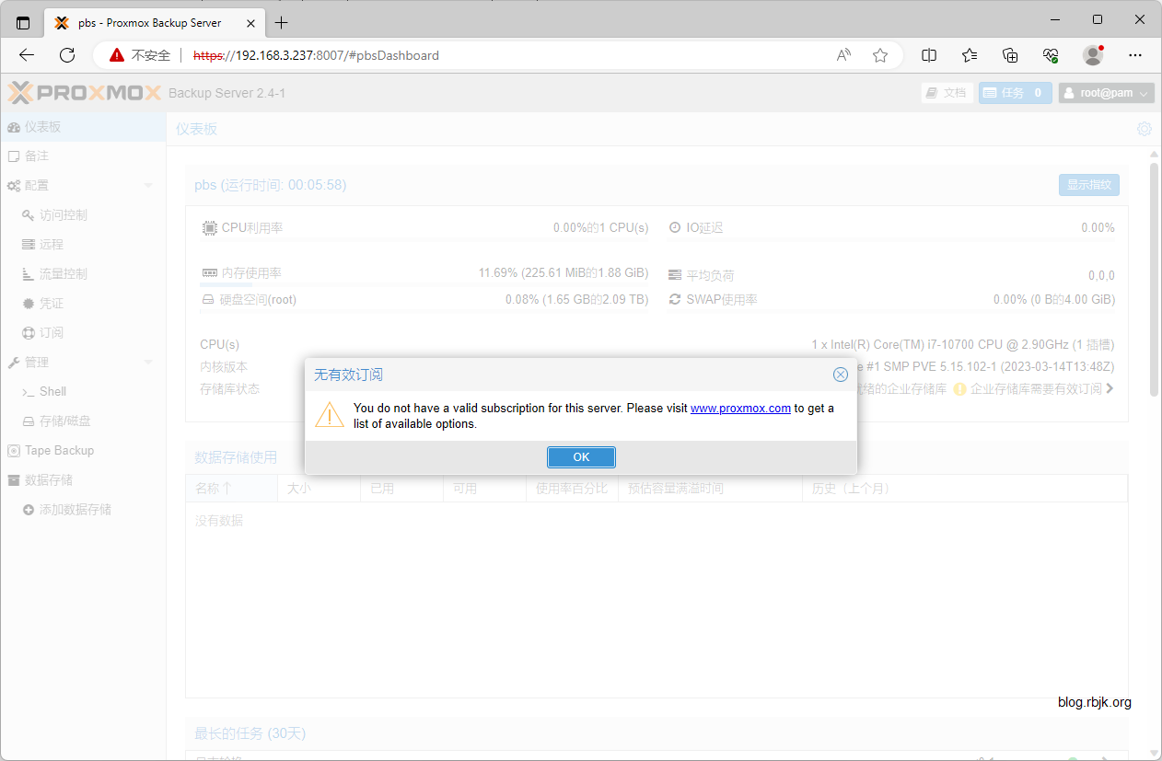Close the subscription dialog with X icon
This screenshot has height=761, width=1162.
(x=840, y=375)
